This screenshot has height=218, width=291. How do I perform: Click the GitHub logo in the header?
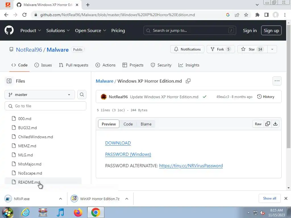(9, 30)
